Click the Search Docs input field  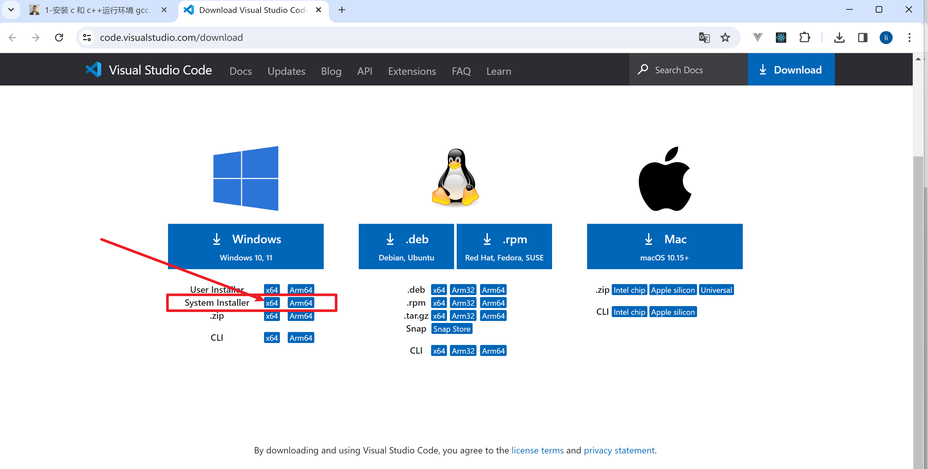click(x=688, y=69)
